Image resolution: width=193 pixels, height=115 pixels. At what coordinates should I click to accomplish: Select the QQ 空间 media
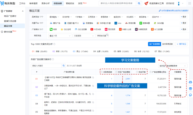[x=66, y=29]
